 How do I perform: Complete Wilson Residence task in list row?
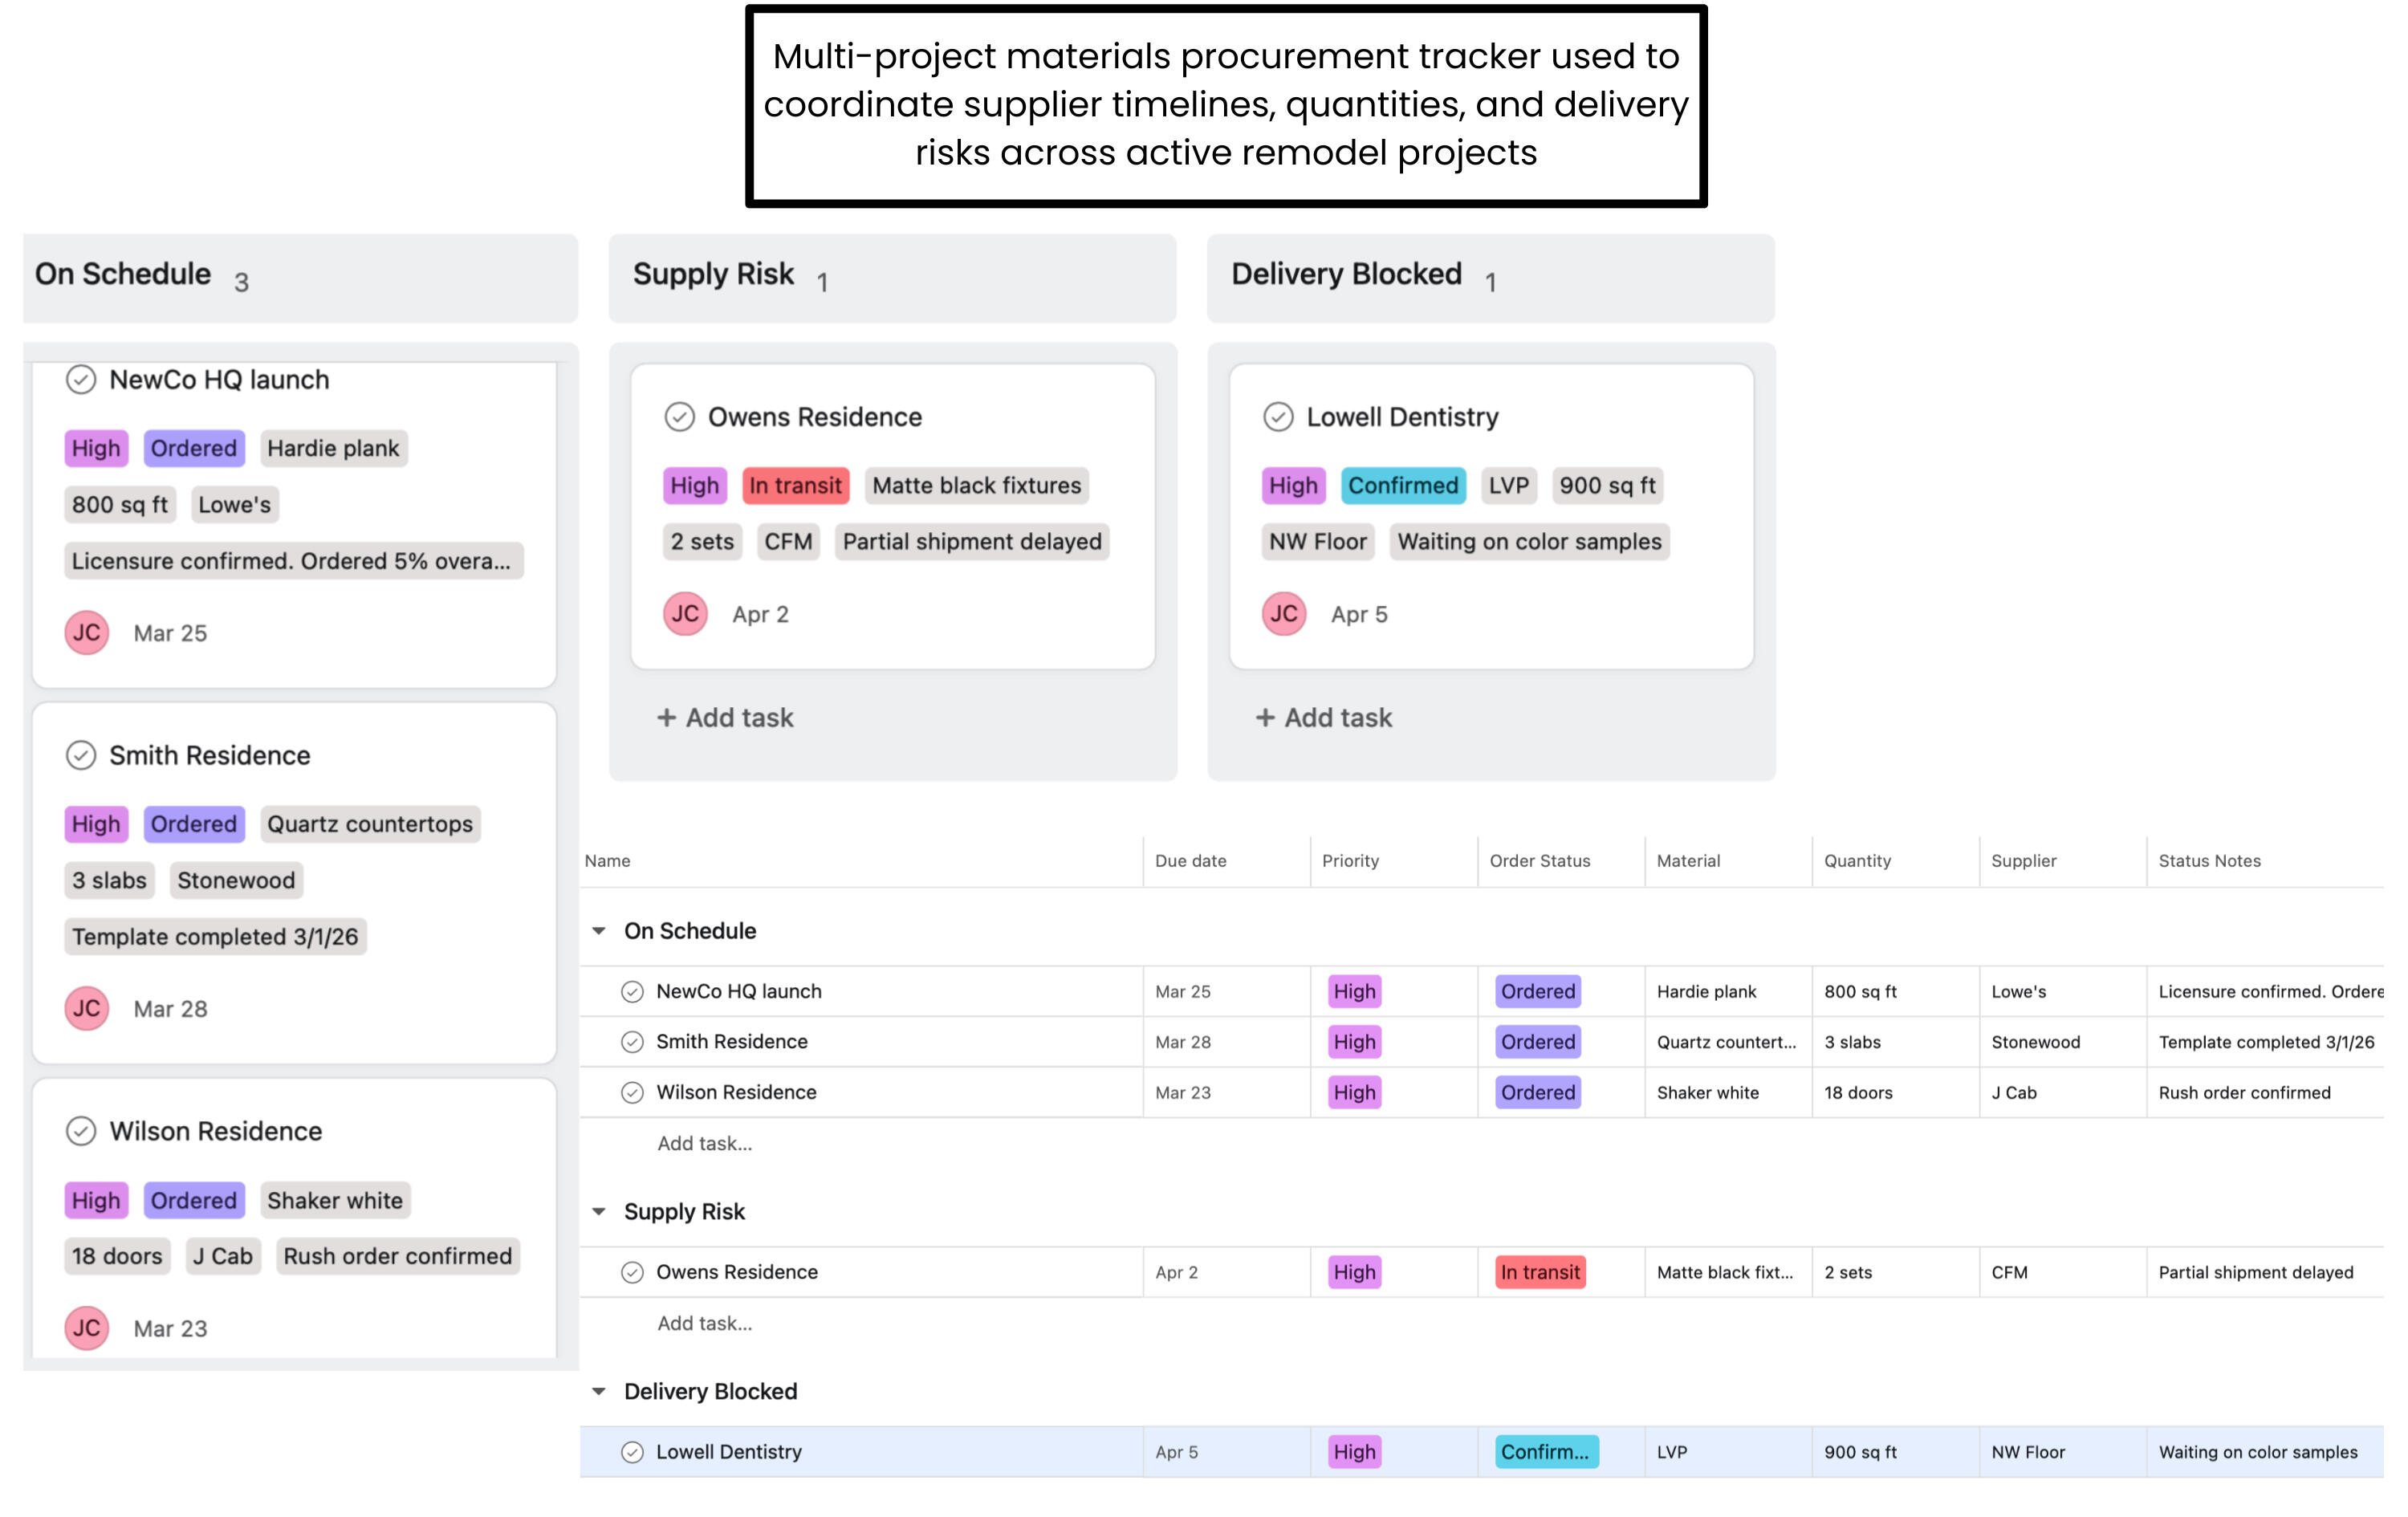pyautogui.click(x=632, y=1092)
